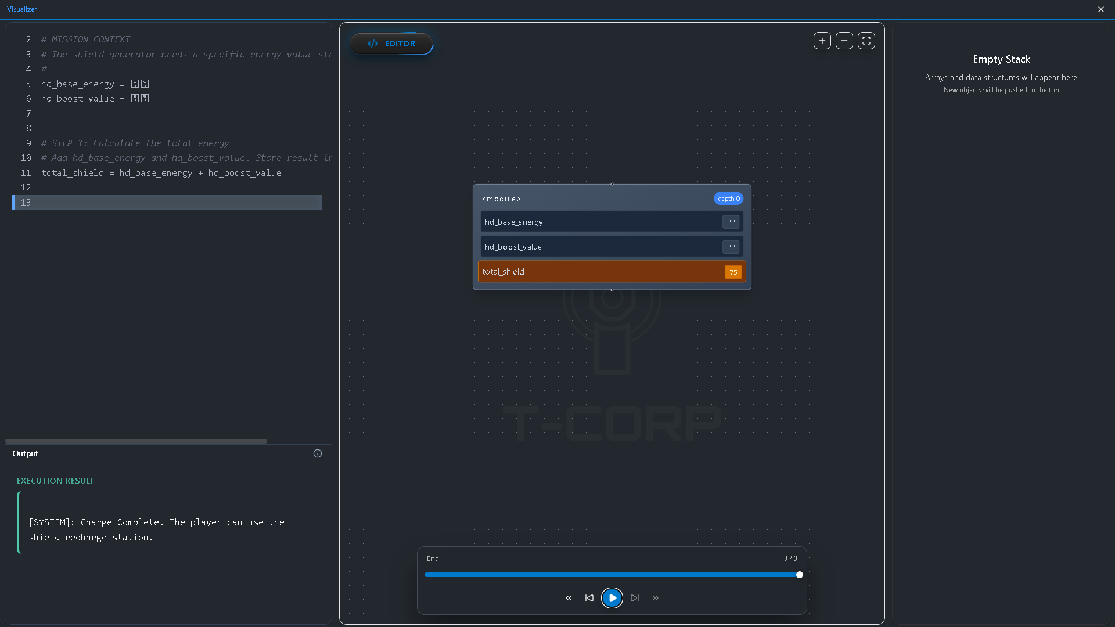Screen dimensions: 1115x627
Task: Reveal the hidden value of hd_boost_value
Action: coord(731,246)
